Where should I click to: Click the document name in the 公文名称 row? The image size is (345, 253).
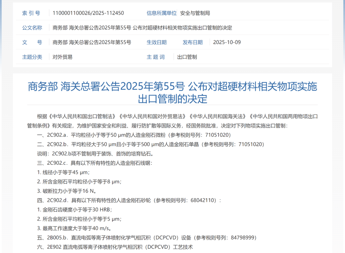pos(142,28)
